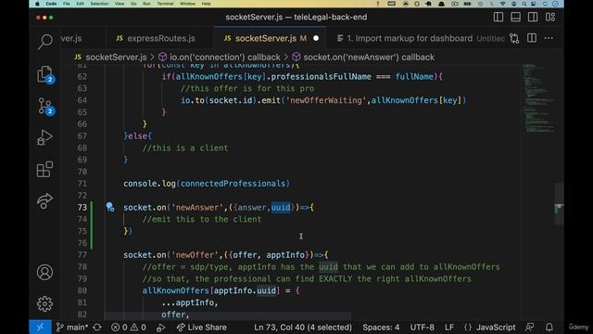The height and width of the screenshot is (334, 593).
Task: Click the minimap code overview
Action: click(538, 98)
